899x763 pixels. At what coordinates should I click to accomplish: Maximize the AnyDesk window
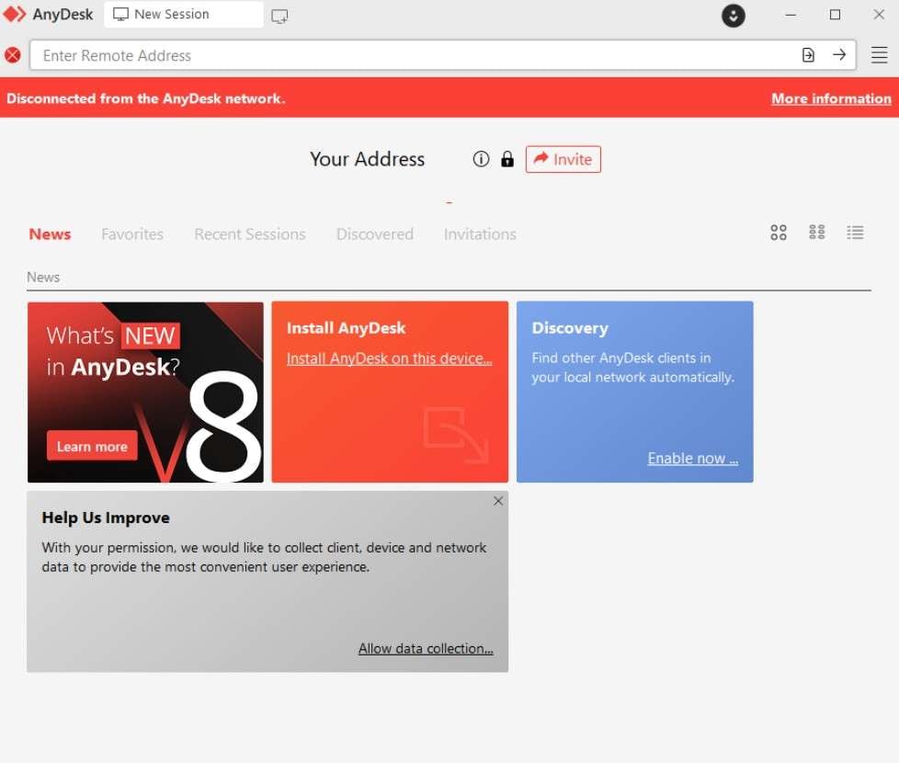[x=835, y=15]
